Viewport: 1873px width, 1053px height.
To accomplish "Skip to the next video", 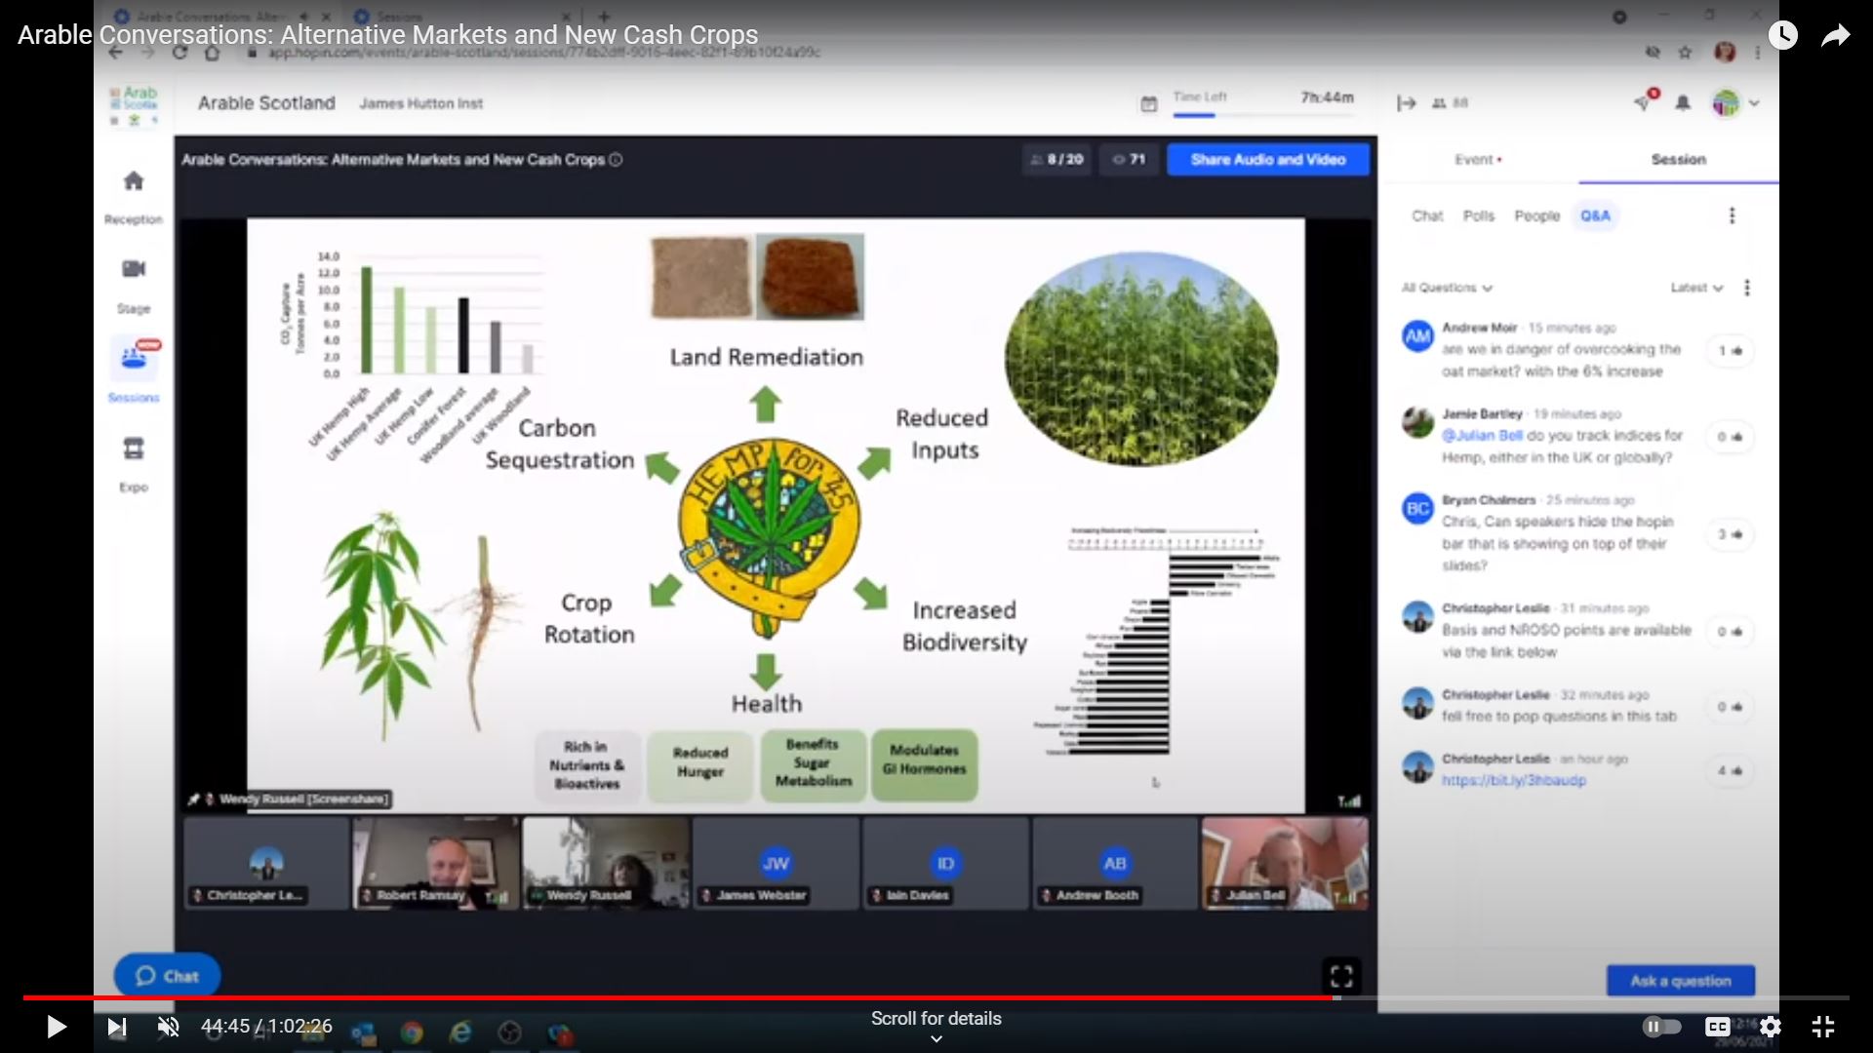I will [x=116, y=1027].
